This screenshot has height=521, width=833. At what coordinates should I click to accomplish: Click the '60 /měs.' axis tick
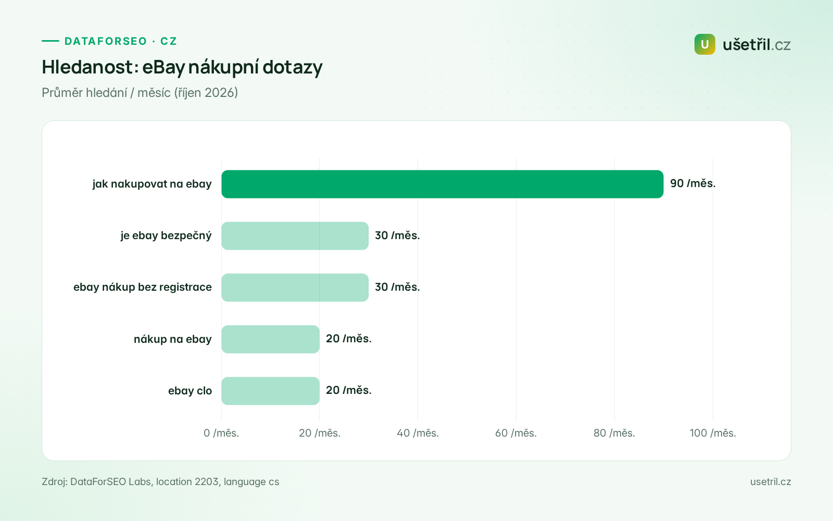pyautogui.click(x=516, y=433)
